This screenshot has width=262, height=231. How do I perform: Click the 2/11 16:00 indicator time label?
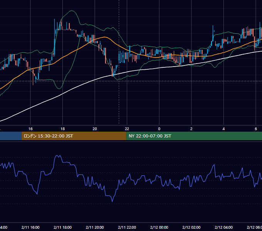click(x=30, y=227)
